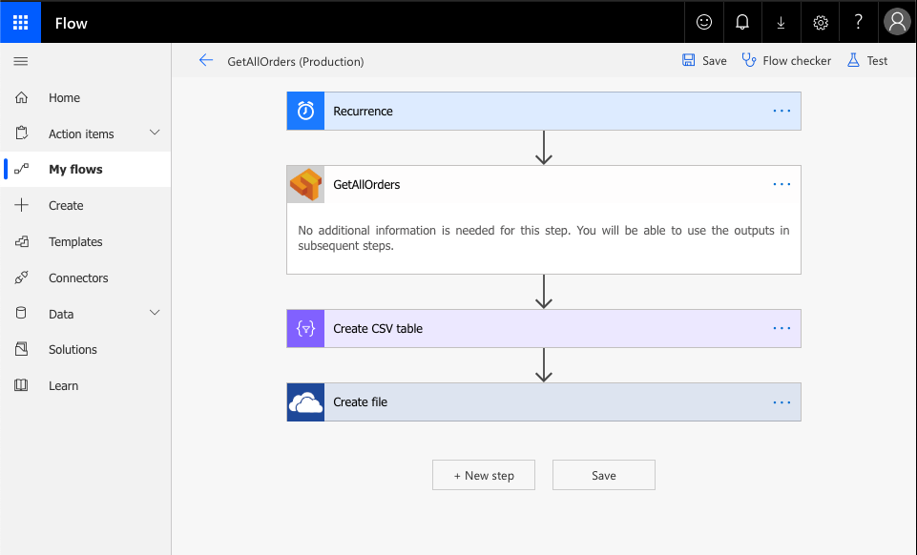The width and height of the screenshot is (917, 555).
Task: Click the New step button
Action: coord(484,475)
